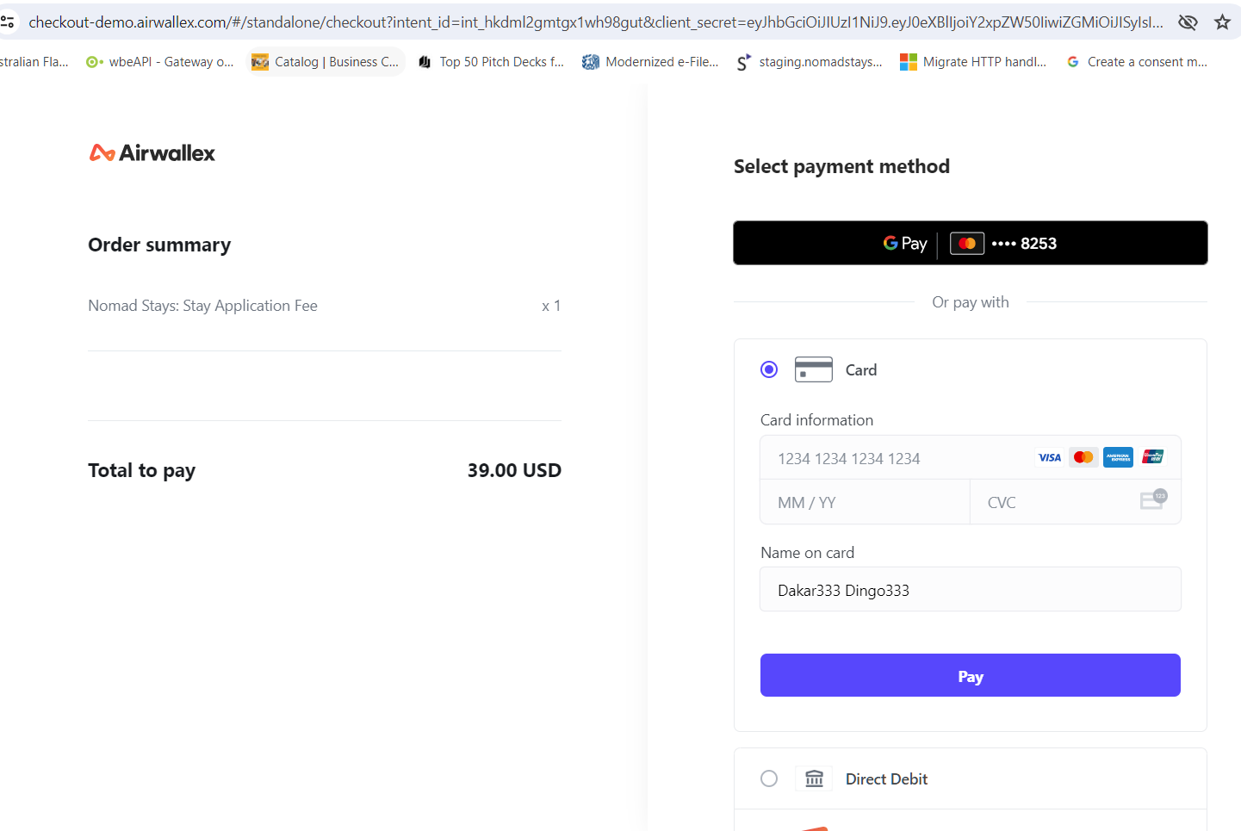This screenshot has height=831, width=1241.
Task: Click the site settings icon beside URL
Action: [8, 22]
